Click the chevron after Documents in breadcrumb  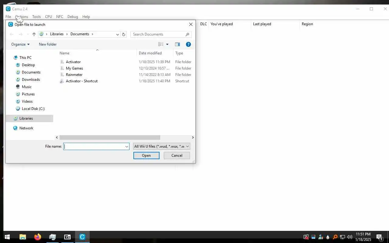coord(92,34)
